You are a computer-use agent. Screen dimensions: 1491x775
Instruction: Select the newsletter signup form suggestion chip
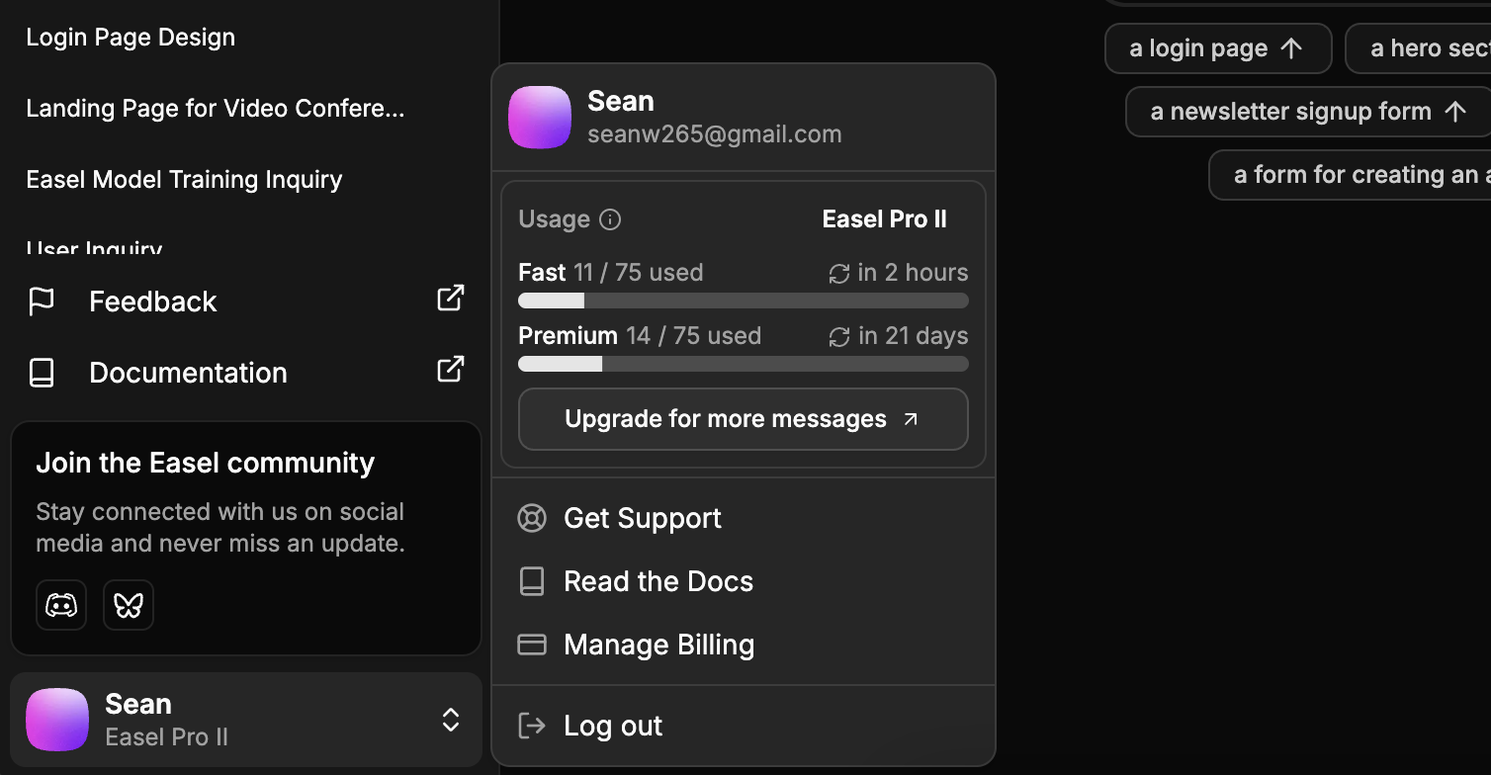(x=1306, y=111)
